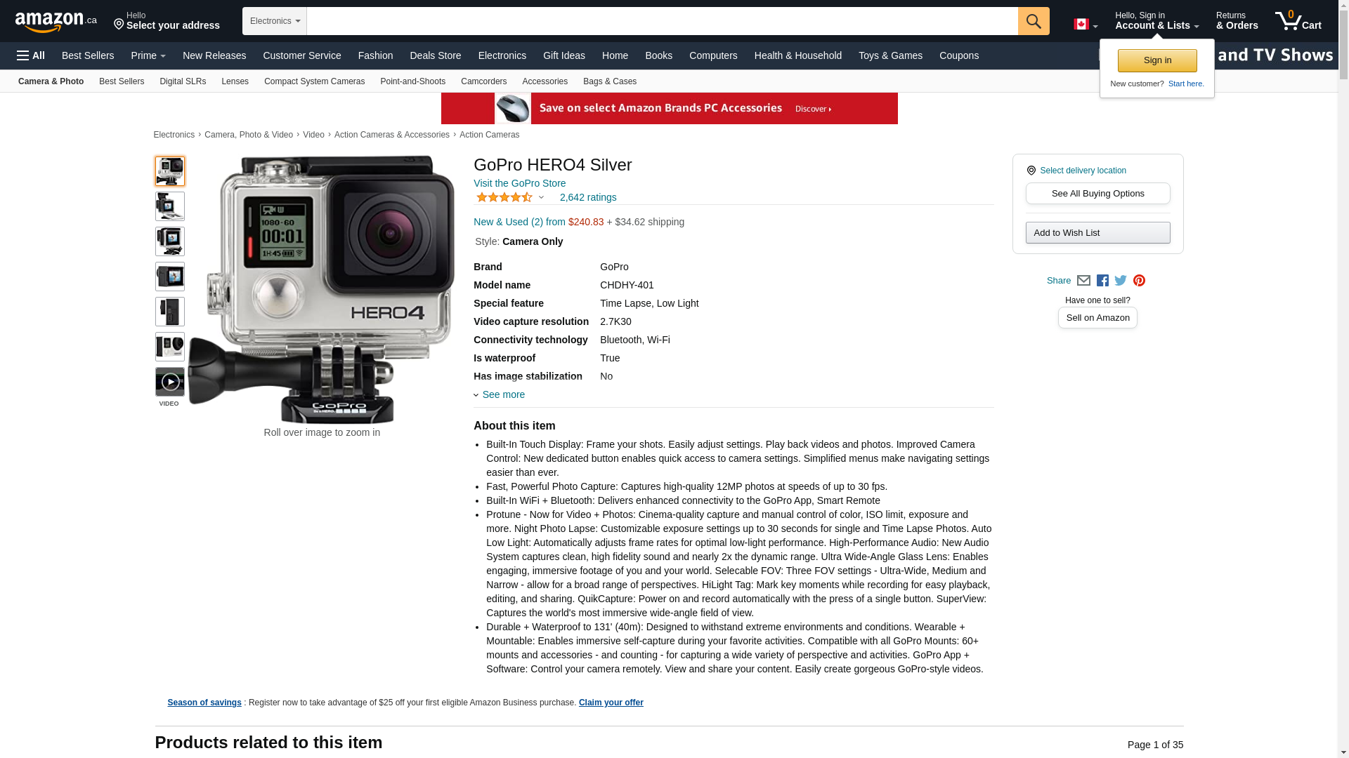Expand See more product details

(x=500, y=394)
